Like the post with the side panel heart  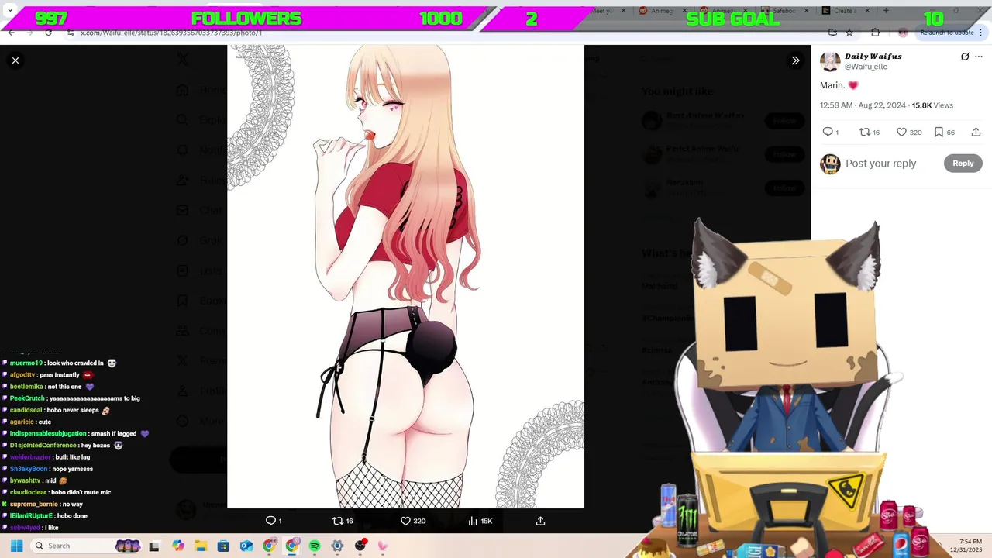pyautogui.click(x=901, y=132)
